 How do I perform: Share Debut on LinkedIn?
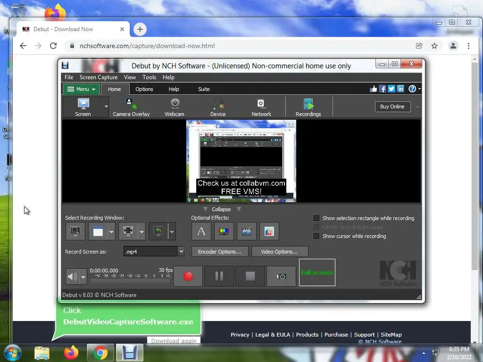pos(400,89)
